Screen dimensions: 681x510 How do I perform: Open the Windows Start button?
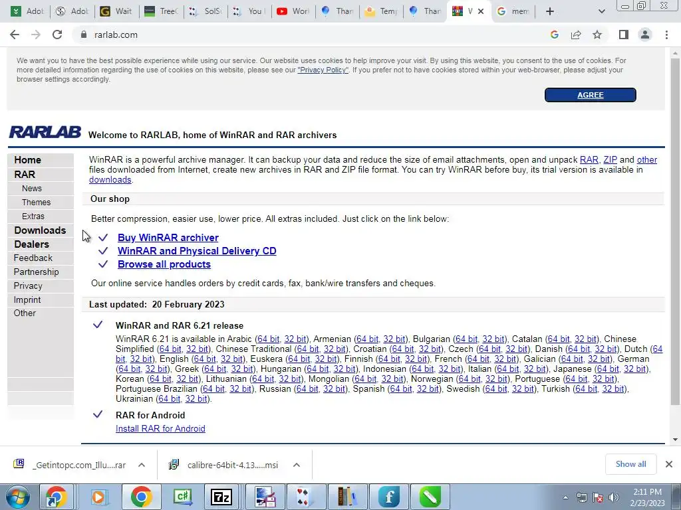point(17,497)
